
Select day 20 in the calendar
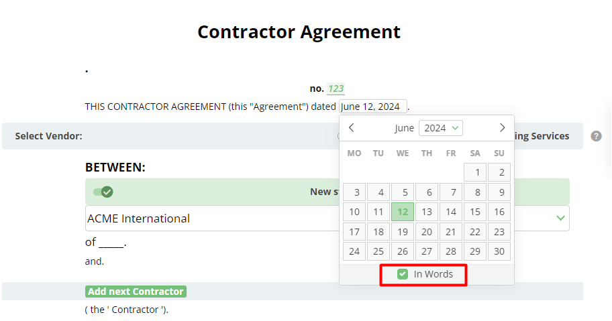coord(427,232)
